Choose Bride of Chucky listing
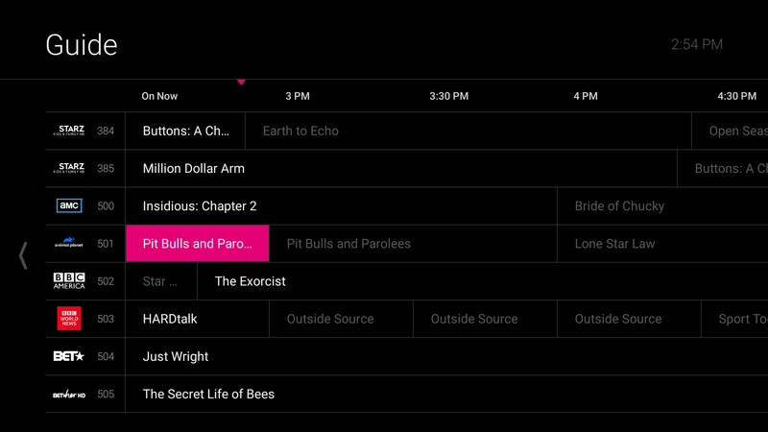The height and width of the screenshot is (432, 768). point(619,206)
